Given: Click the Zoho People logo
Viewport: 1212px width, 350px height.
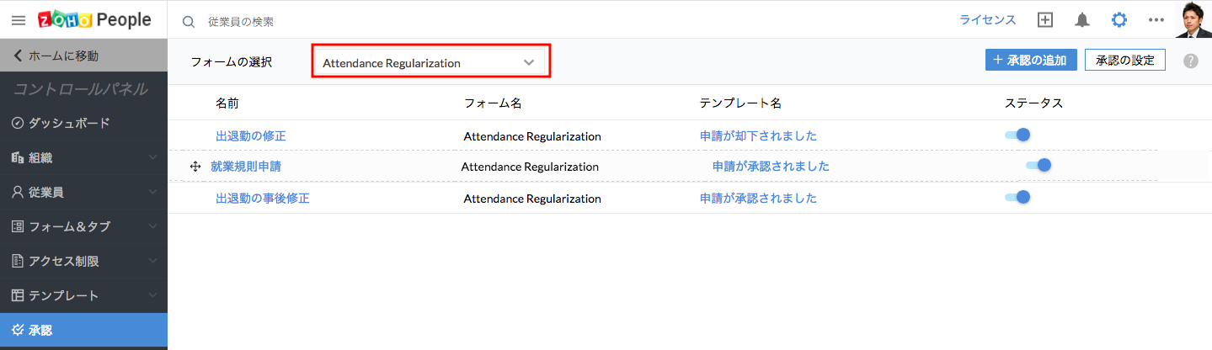Looking at the screenshot, I should 94,20.
